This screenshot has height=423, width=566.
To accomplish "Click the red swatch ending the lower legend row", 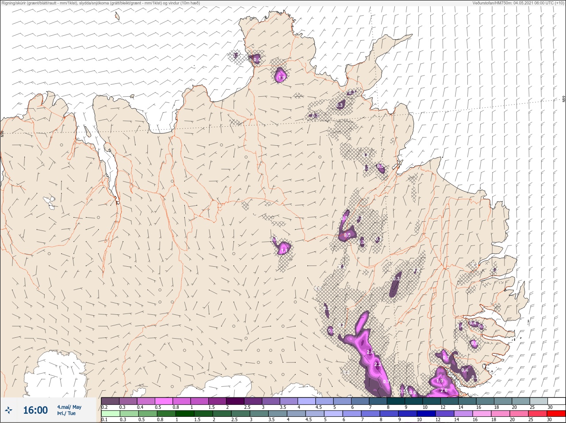I will coord(556,414).
